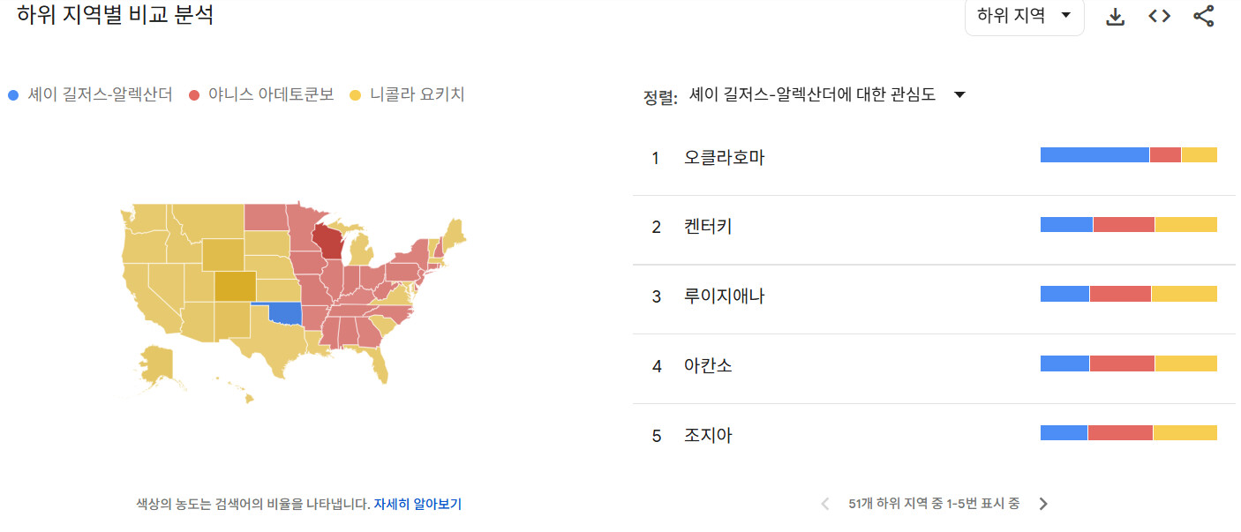This screenshot has width=1241, height=532.
Task: Click the red legend dot for 야니스 아데토쿤보
Action: pos(194,95)
